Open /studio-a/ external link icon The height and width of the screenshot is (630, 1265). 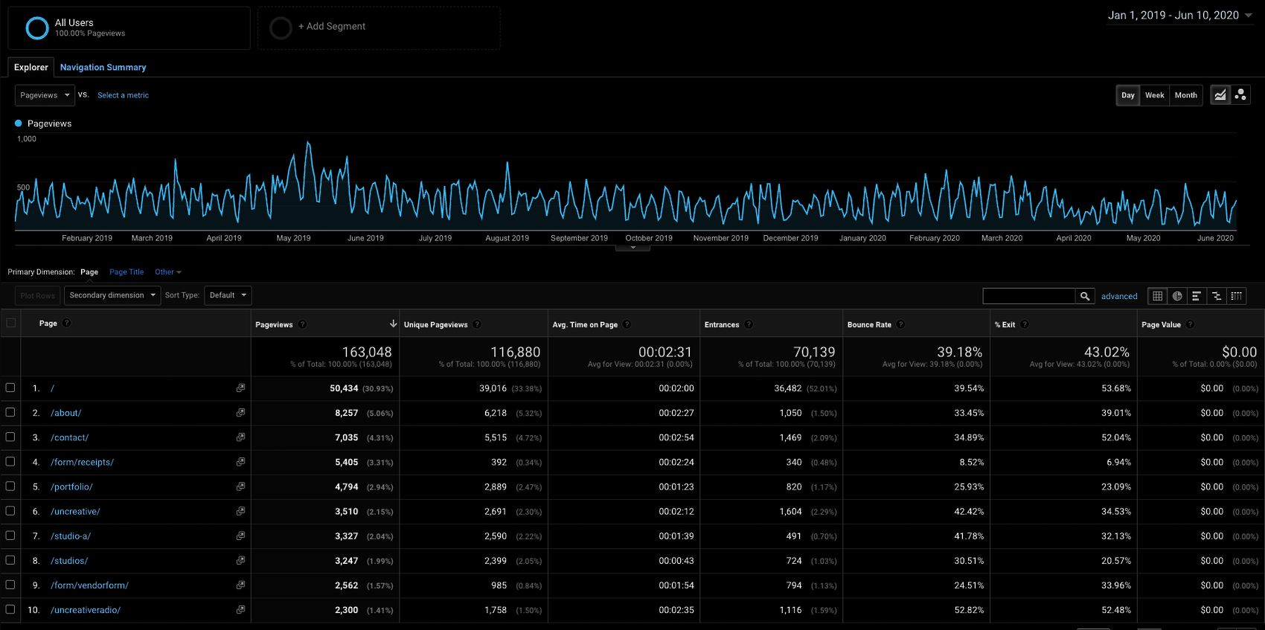click(240, 536)
